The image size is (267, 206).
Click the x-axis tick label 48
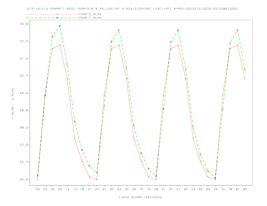click(x=156, y=189)
